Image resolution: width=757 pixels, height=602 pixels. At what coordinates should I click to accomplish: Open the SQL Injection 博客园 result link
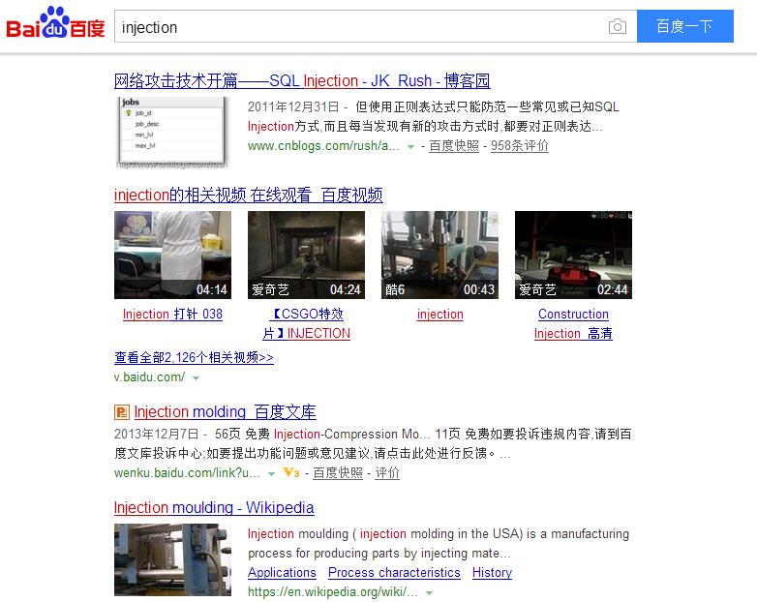click(x=302, y=80)
